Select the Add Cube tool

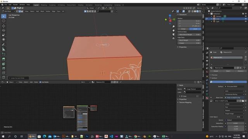pyautogui.click(x=3, y=54)
